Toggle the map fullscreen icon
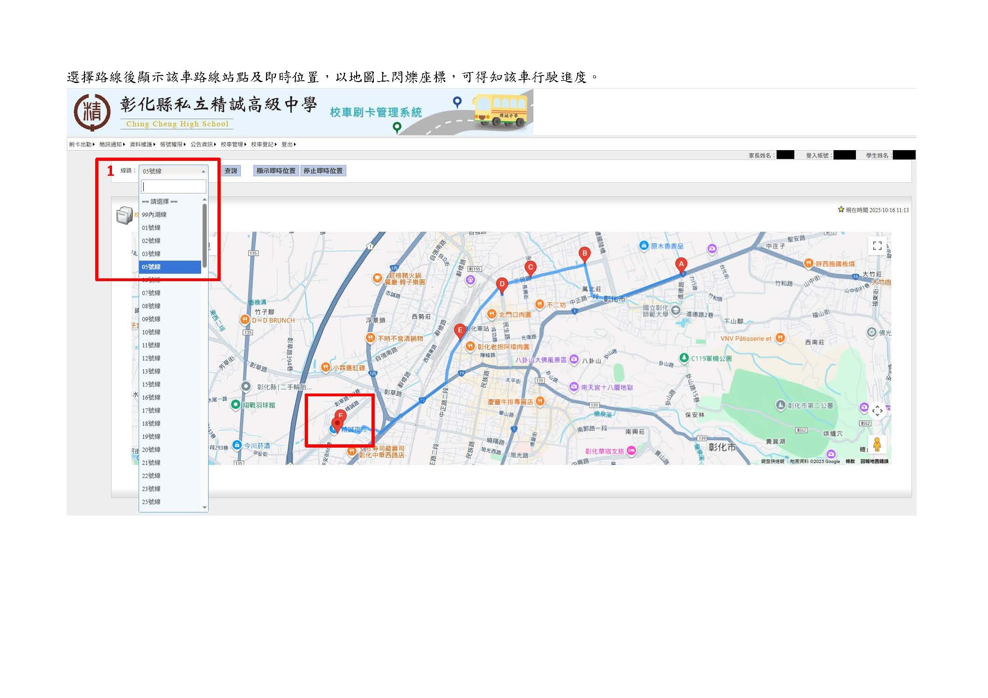This screenshot has height=698, width=988. coord(877,246)
